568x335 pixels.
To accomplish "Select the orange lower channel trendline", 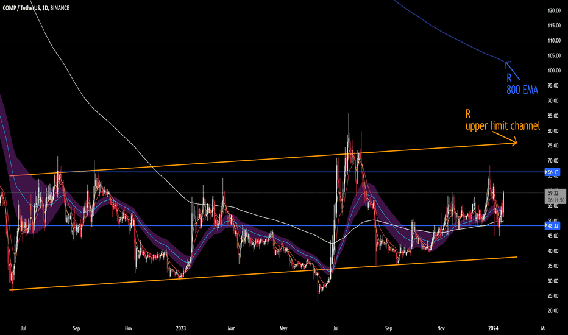I will coord(264,273).
